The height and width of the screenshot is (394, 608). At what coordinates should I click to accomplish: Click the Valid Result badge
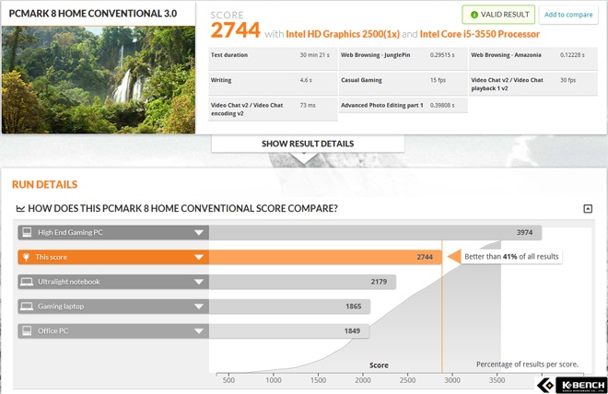pyautogui.click(x=498, y=15)
